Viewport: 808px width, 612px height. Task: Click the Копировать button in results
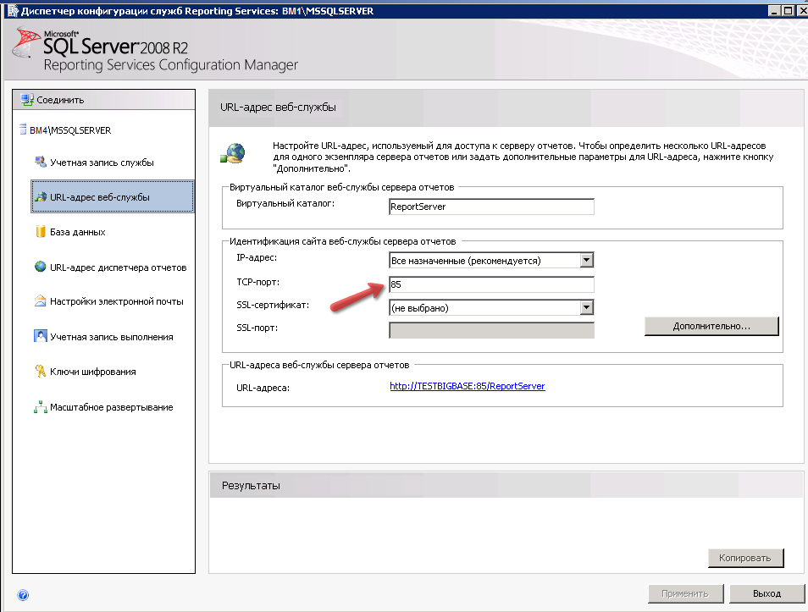(745, 558)
